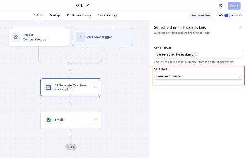Viewport: 246px width, 158px height.
Task: Click the Add New Trigger label
Action: 99,37
